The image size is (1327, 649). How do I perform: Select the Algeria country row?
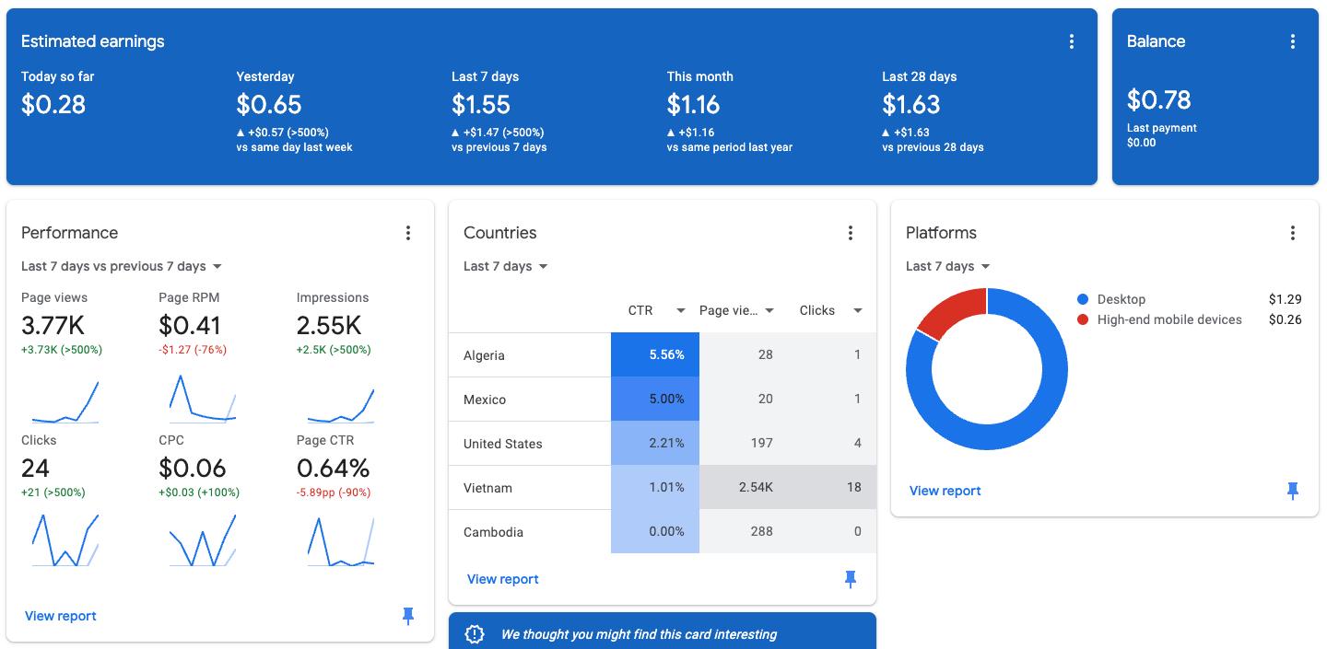[663, 354]
